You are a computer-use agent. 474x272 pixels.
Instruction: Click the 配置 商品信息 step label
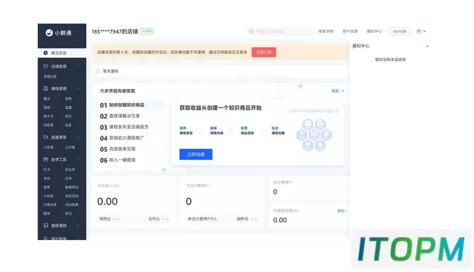(247, 130)
